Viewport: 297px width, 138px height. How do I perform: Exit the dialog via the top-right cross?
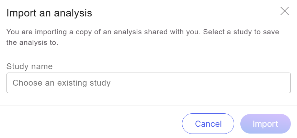(x=285, y=11)
